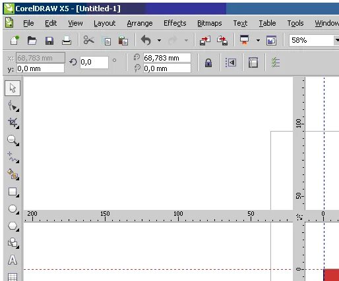
Task: Select the Ellipse tool
Action: tap(13, 209)
